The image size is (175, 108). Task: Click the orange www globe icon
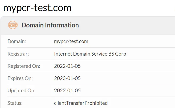(13, 25)
